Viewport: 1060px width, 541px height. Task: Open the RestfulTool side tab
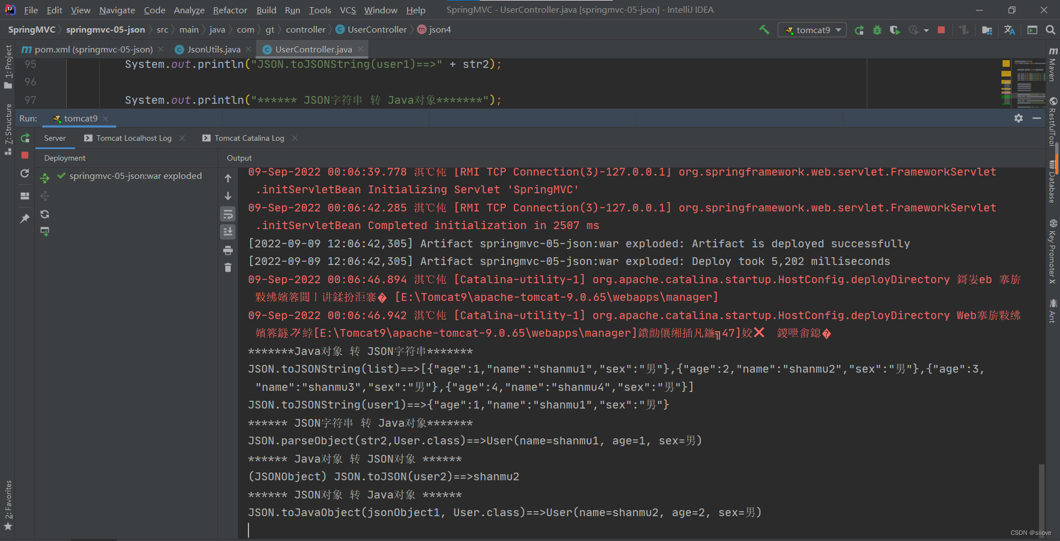[1053, 121]
